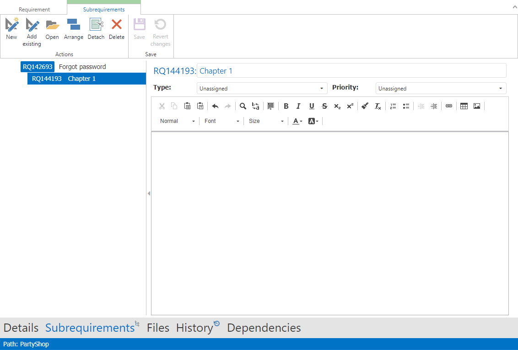Toggle italic formatting
This screenshot has height=350, width=518.
pos(298,106)
